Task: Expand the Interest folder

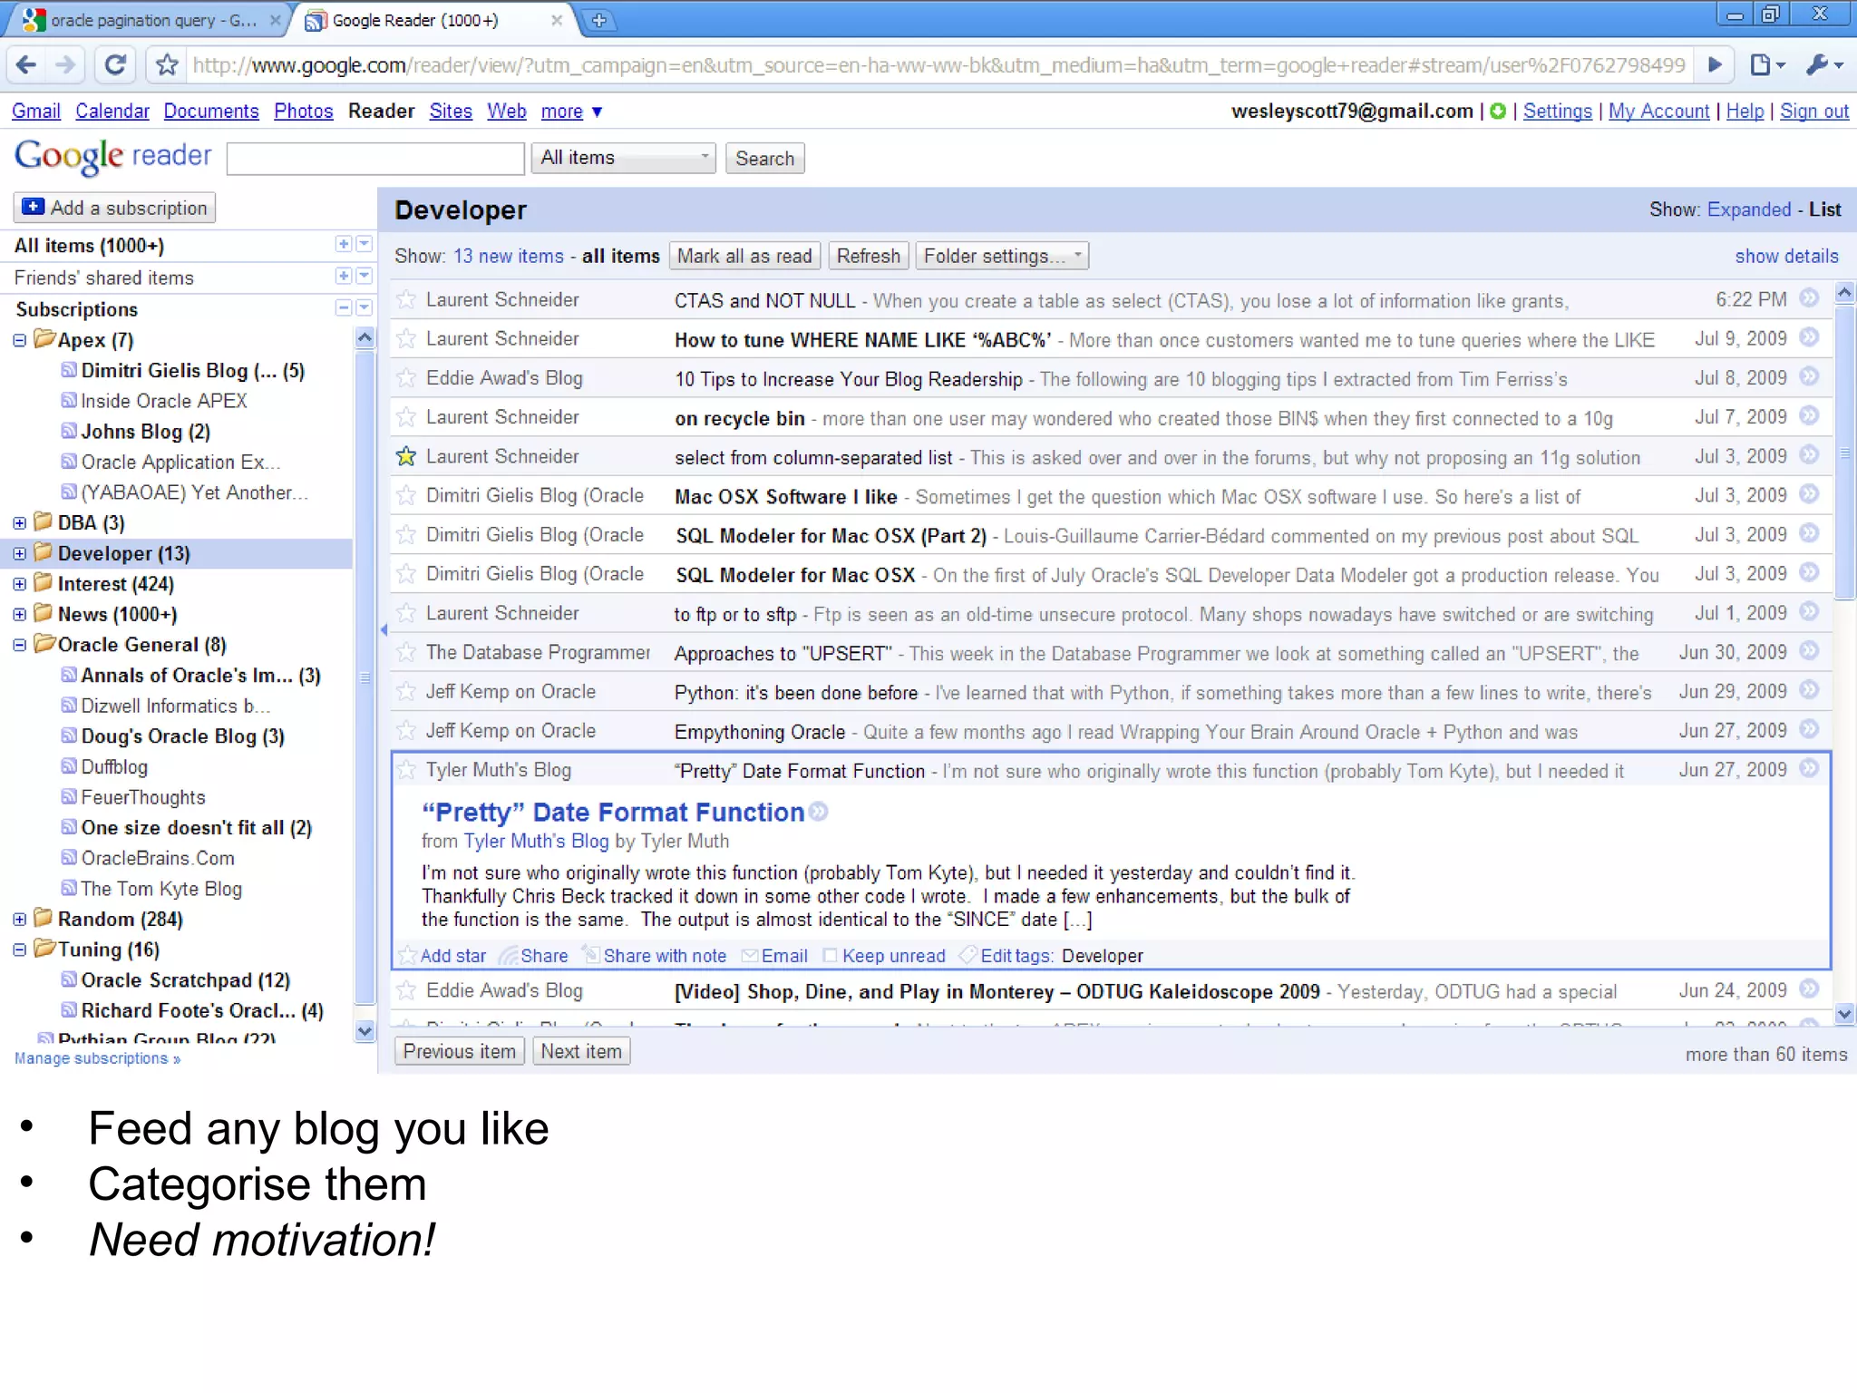Action: [x=19, y=584]
